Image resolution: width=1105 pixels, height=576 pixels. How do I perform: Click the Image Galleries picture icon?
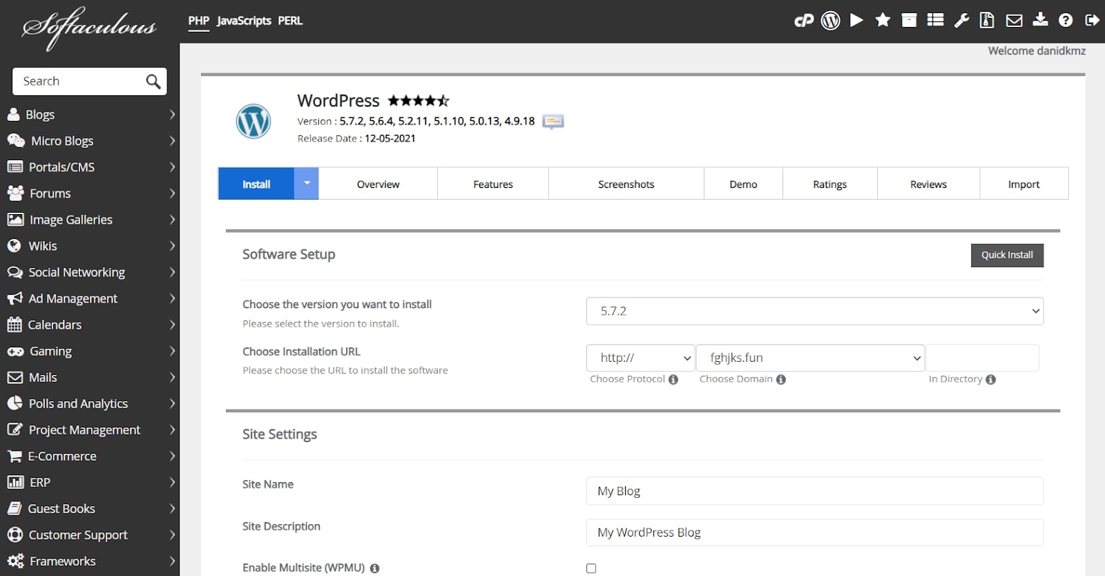click(x=15, y=220)
